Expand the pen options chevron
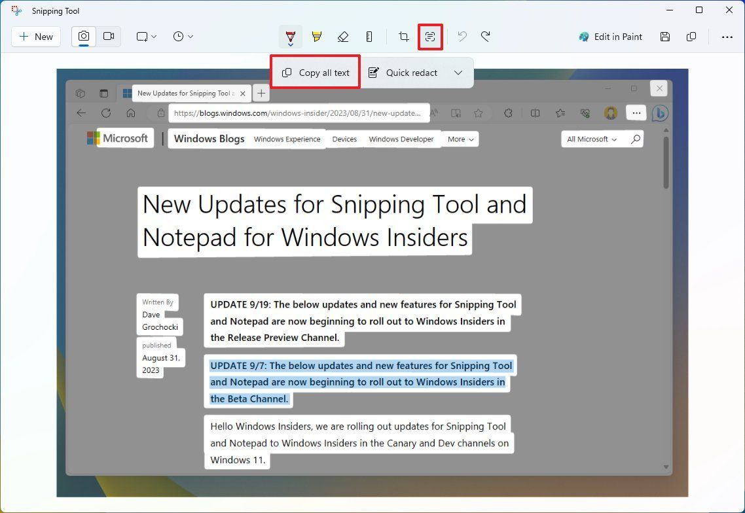Image resolution: width=745 pixels, height=513 pixels. [x=290, y=46]
